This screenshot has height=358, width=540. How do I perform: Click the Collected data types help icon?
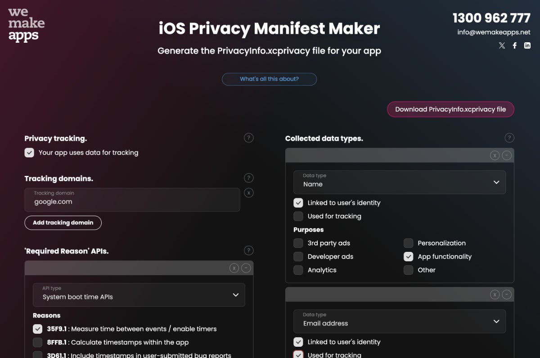point(509,138)
